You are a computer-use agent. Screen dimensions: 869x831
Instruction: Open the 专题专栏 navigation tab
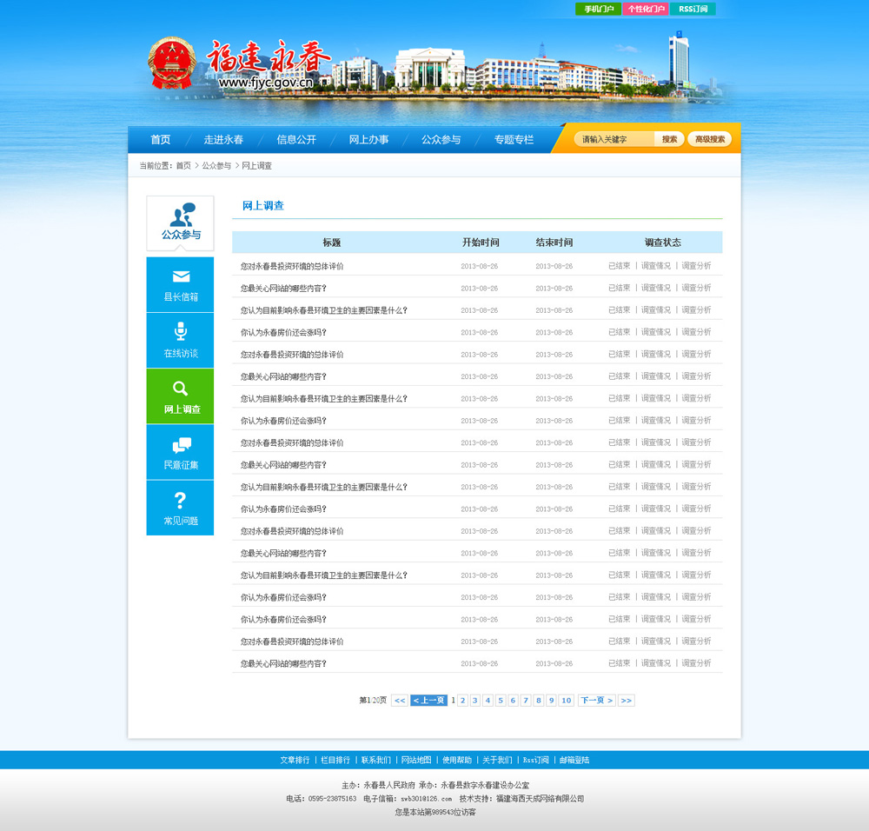514,140
